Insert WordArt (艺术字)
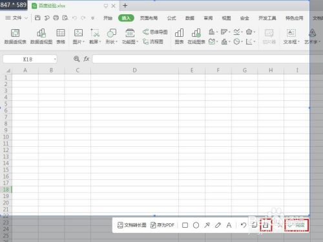Image resolution: width=323 pixels, height=242 pixels. (312, 36)
